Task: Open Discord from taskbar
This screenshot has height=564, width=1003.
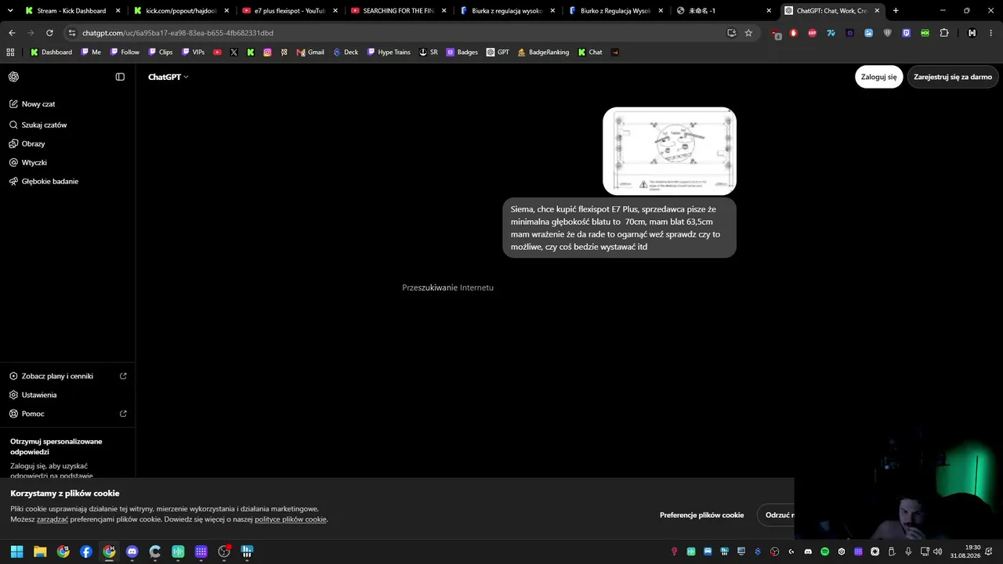Action: pyautogui.click(x=132, y=551)
